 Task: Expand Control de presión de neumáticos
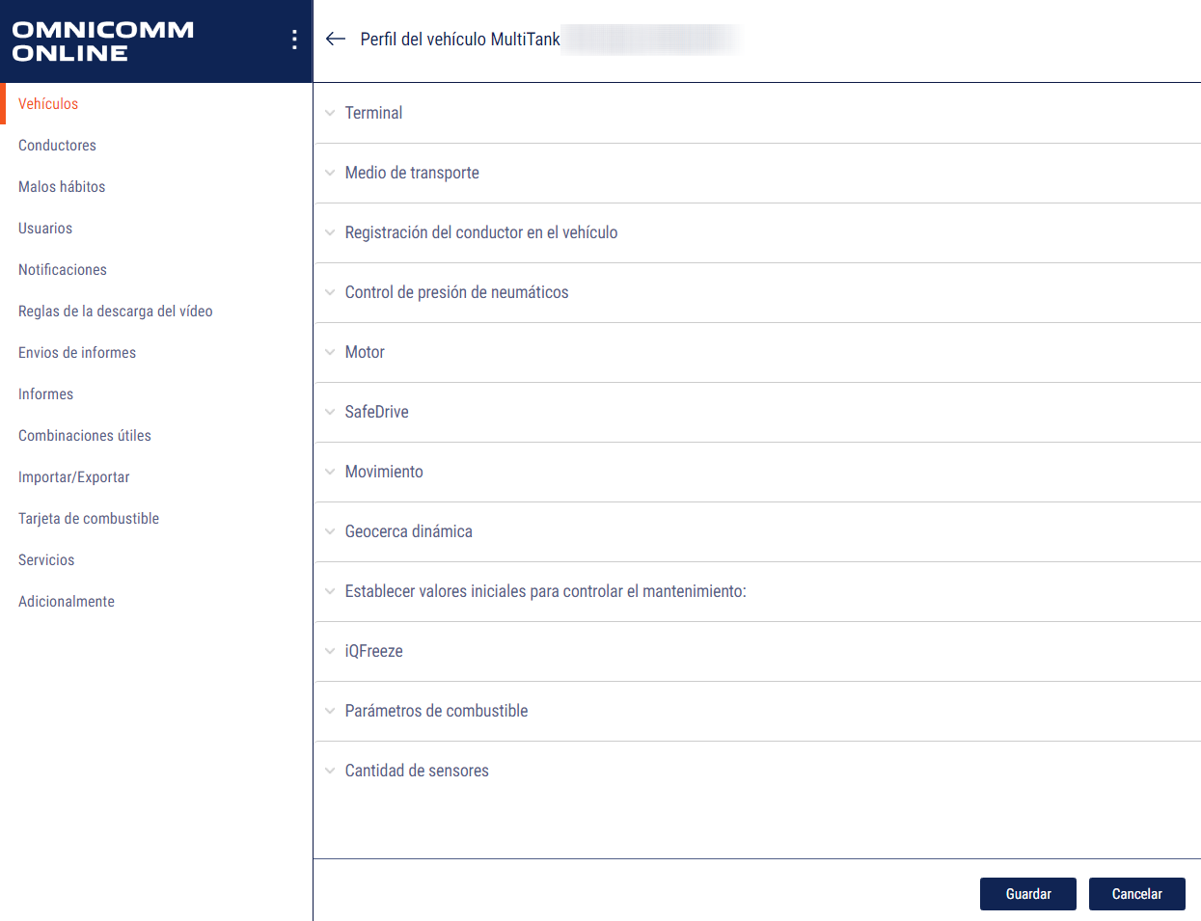331,292
